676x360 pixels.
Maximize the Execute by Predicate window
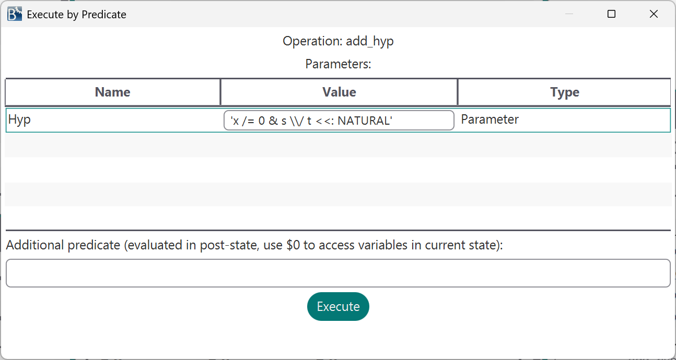click(x=611, y=14)
